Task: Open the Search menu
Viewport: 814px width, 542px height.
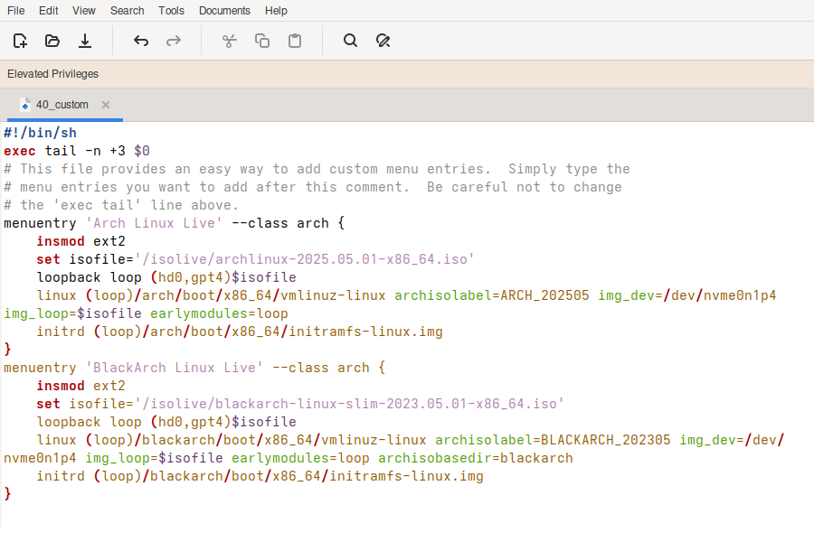Action: click(128, 10)
